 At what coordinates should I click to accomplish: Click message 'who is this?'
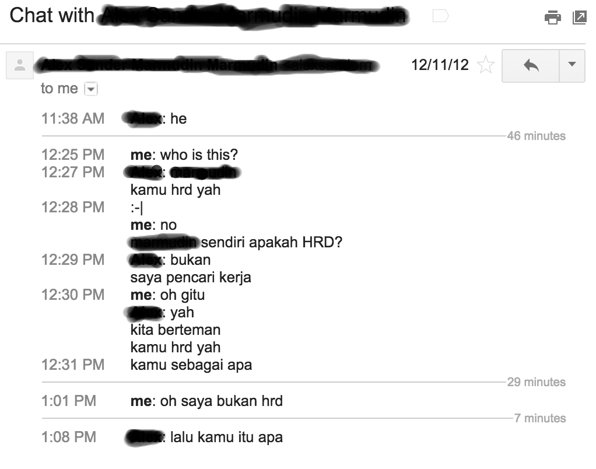tap(199, 155)
